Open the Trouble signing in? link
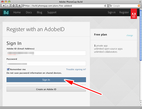The height and width of the screenshot is (109, 142). (76, 69)
